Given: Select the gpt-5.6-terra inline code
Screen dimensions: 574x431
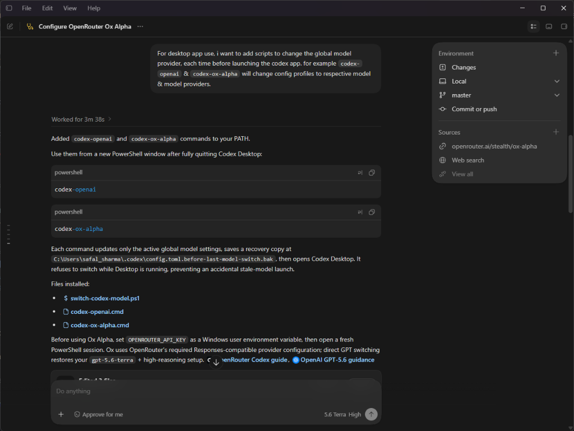Looking at the screenshot, I should click(112, 360).
